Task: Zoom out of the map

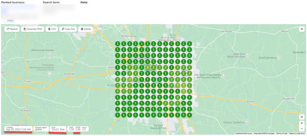Action: click(302, 129)
